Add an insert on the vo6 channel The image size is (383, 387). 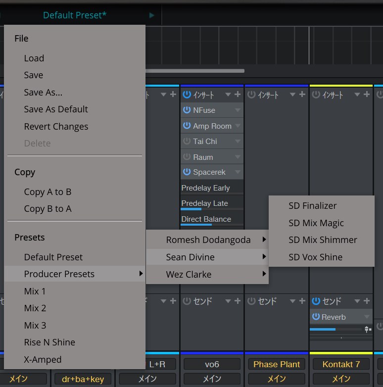[238, 95]
